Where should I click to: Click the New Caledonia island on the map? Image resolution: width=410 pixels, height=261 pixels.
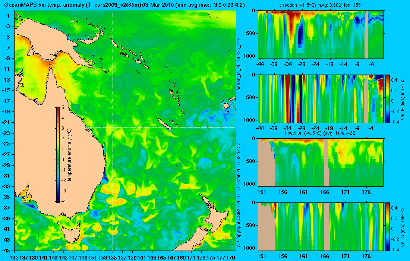[164, 123]
